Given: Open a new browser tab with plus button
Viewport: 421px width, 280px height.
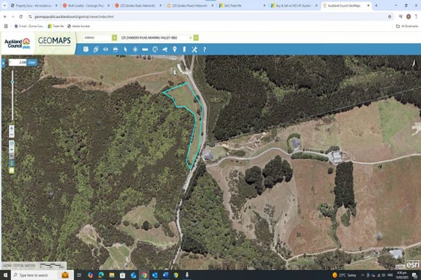Looking at the screenshot, I should [x=376, y=5].
